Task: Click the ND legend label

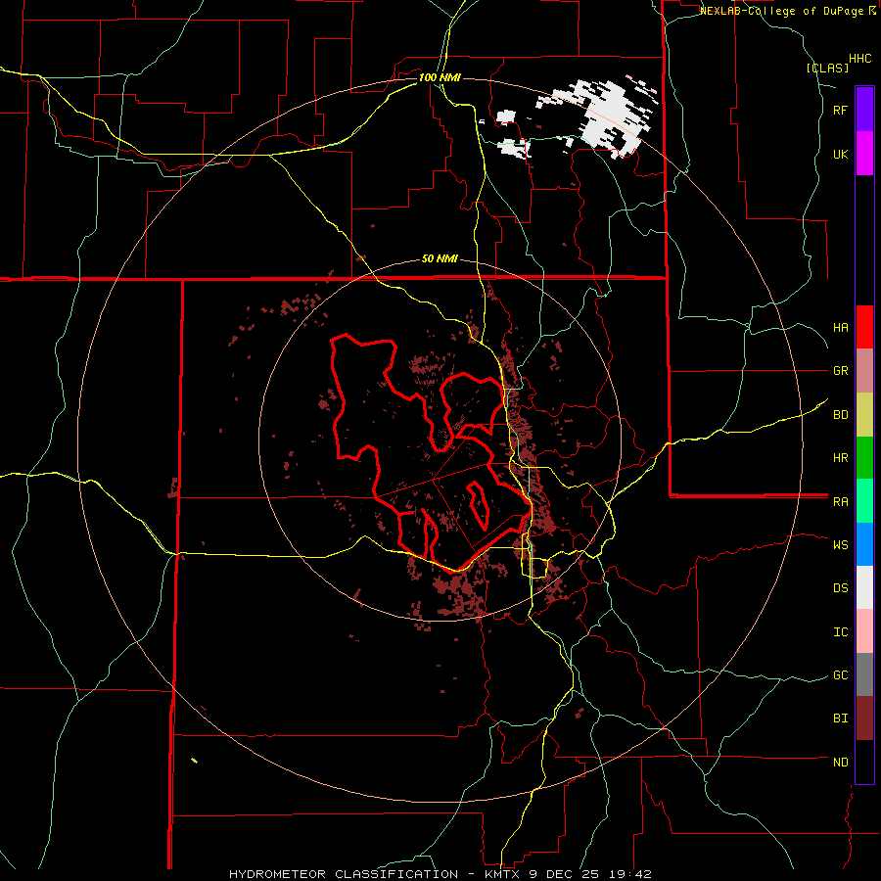Action: click(840, 763)
